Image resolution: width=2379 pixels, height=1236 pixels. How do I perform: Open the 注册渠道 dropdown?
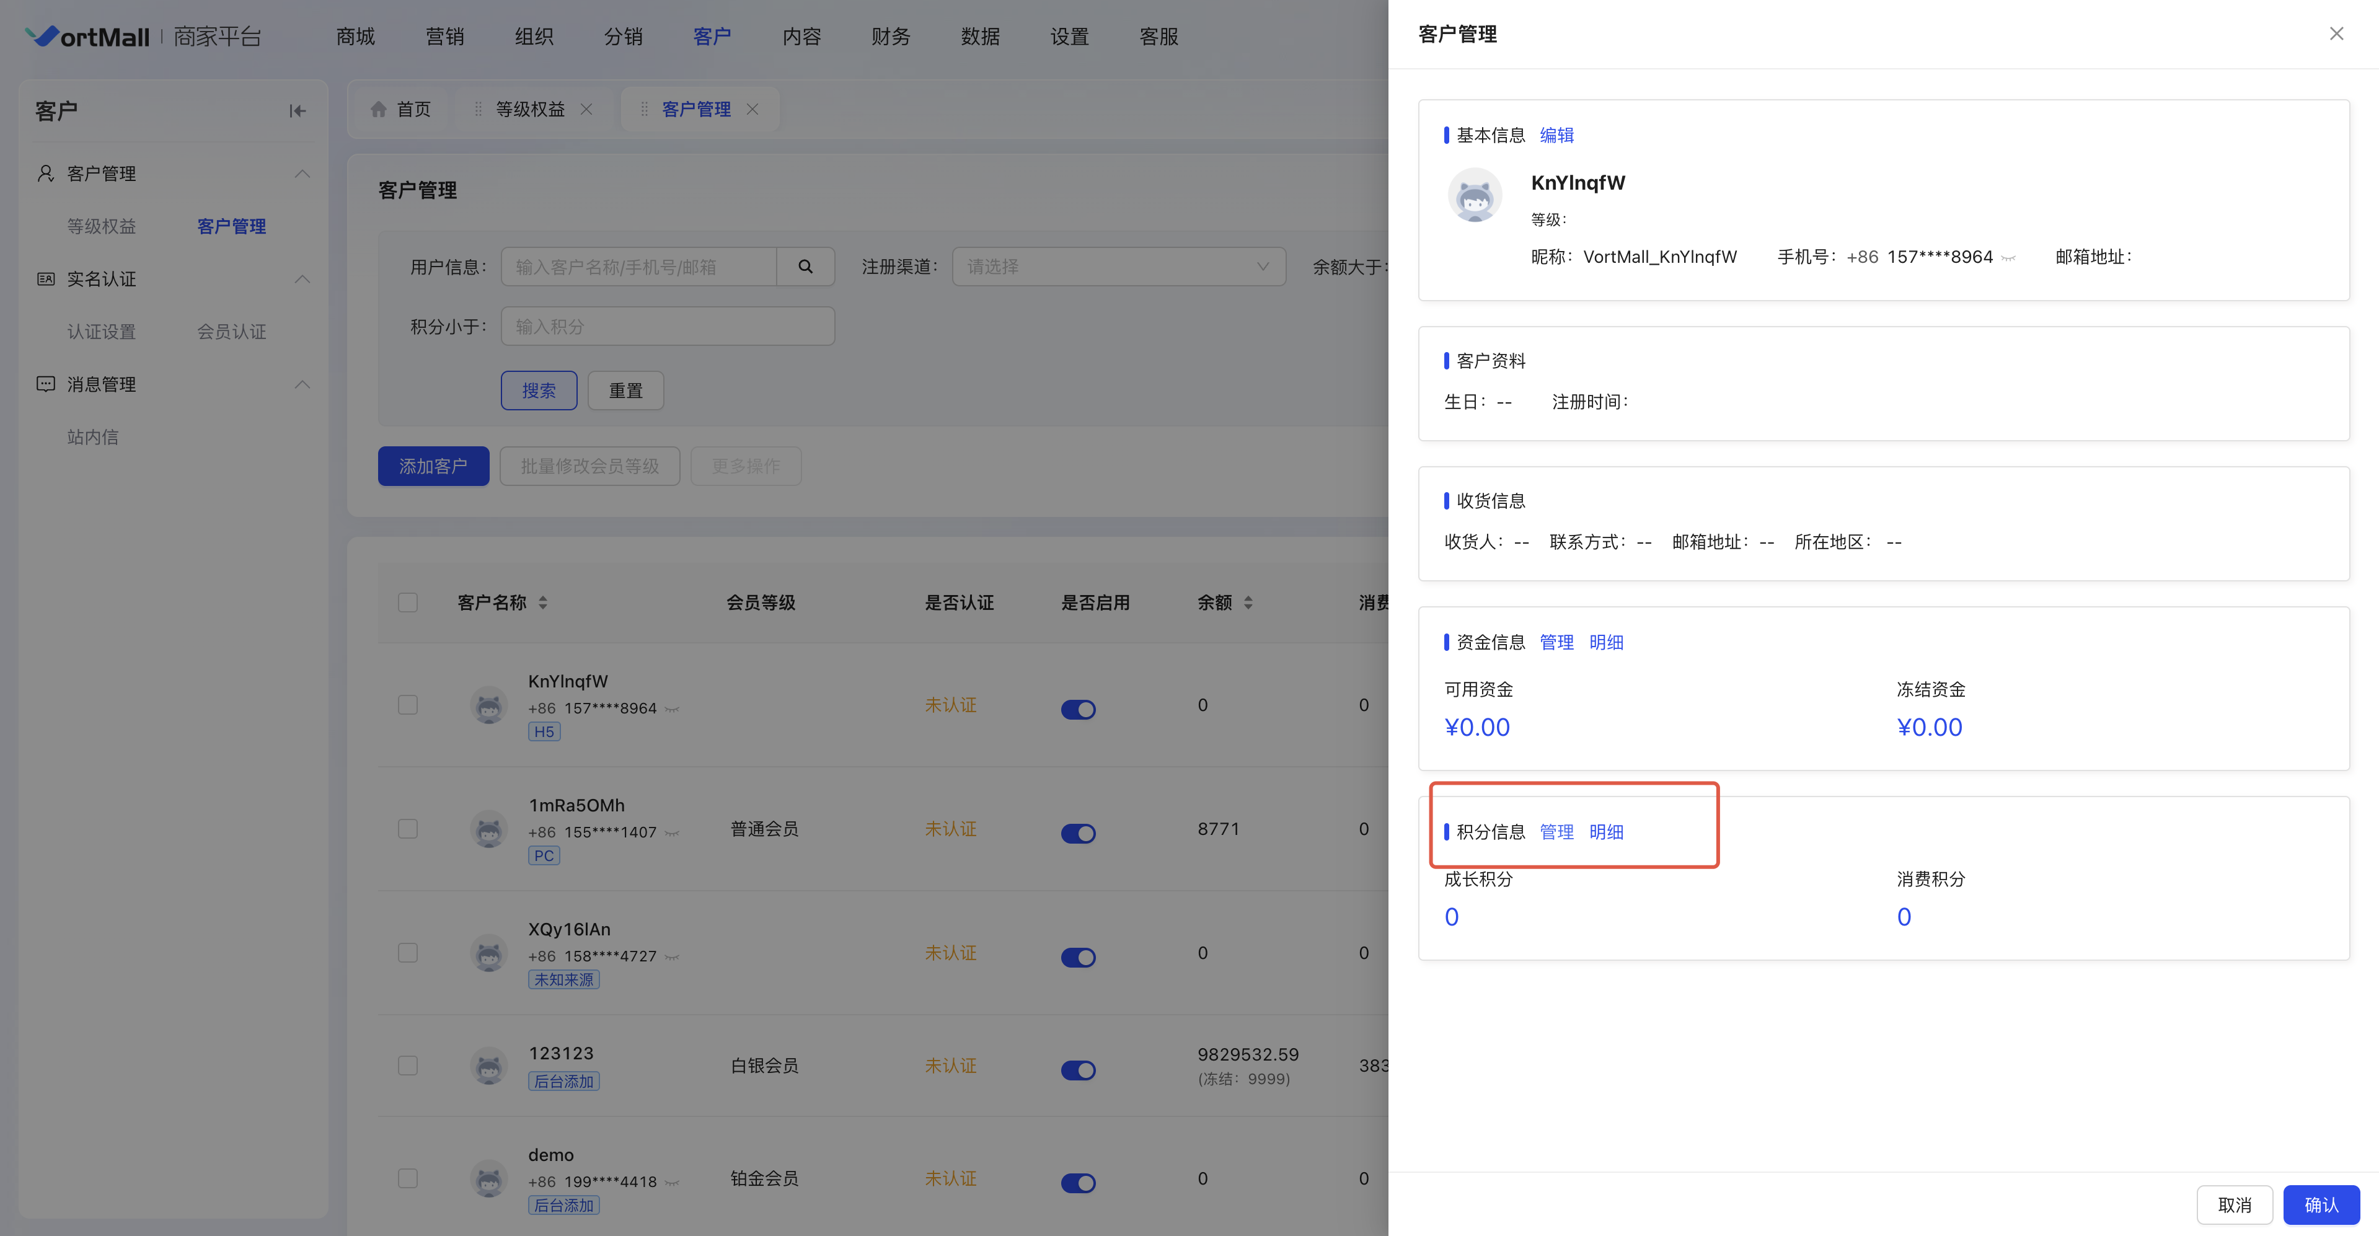pyautogui.click(x=1118, y=267)
